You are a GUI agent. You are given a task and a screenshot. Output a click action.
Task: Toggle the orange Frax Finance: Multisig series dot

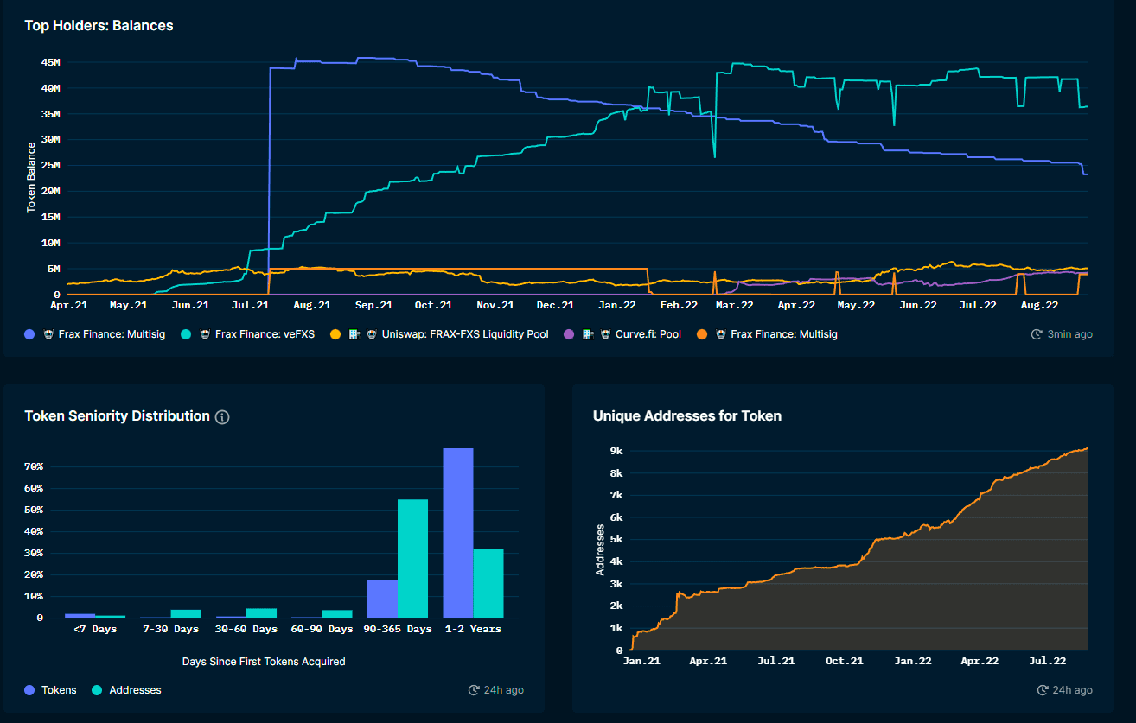point(702,334)
